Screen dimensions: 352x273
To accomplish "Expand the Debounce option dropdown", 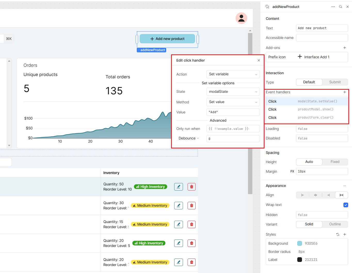I will pyautogui.click(x=189, y=138).
